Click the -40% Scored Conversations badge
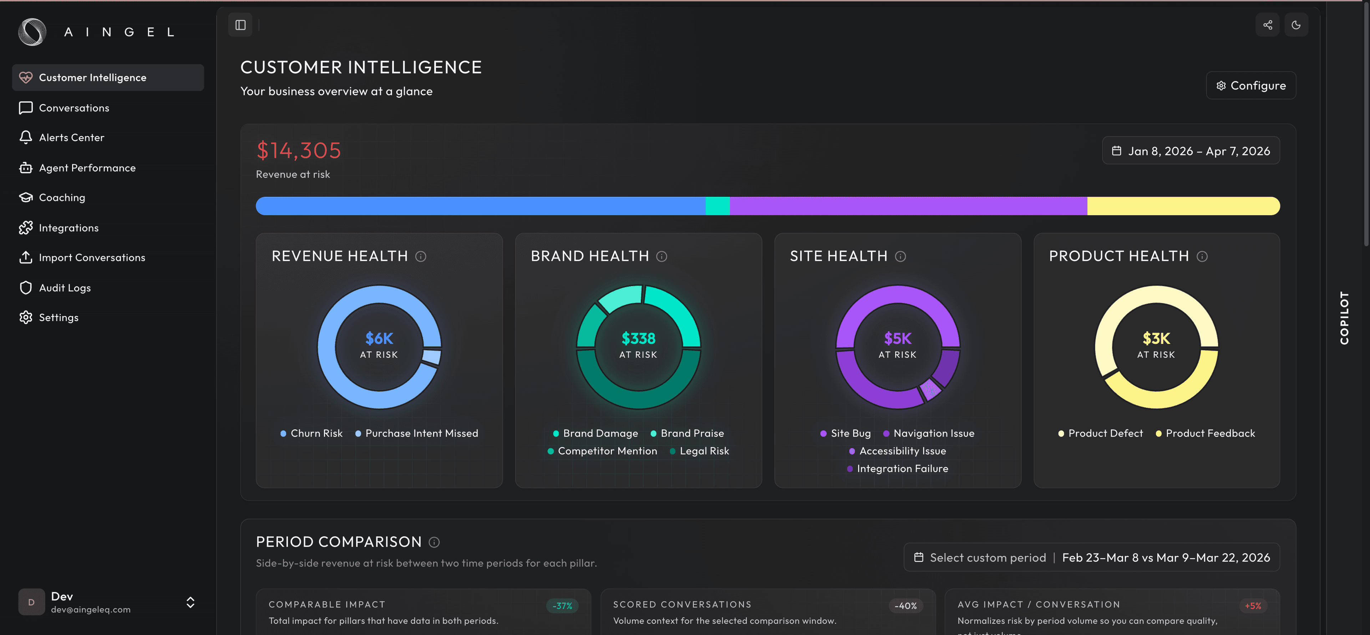 click(905, 606)
